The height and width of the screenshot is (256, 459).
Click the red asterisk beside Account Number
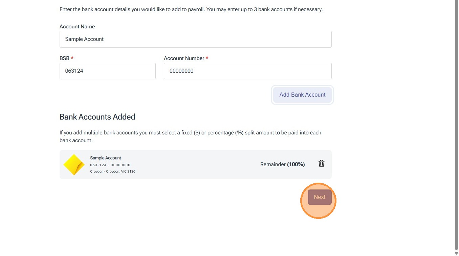tap(207, 58)
